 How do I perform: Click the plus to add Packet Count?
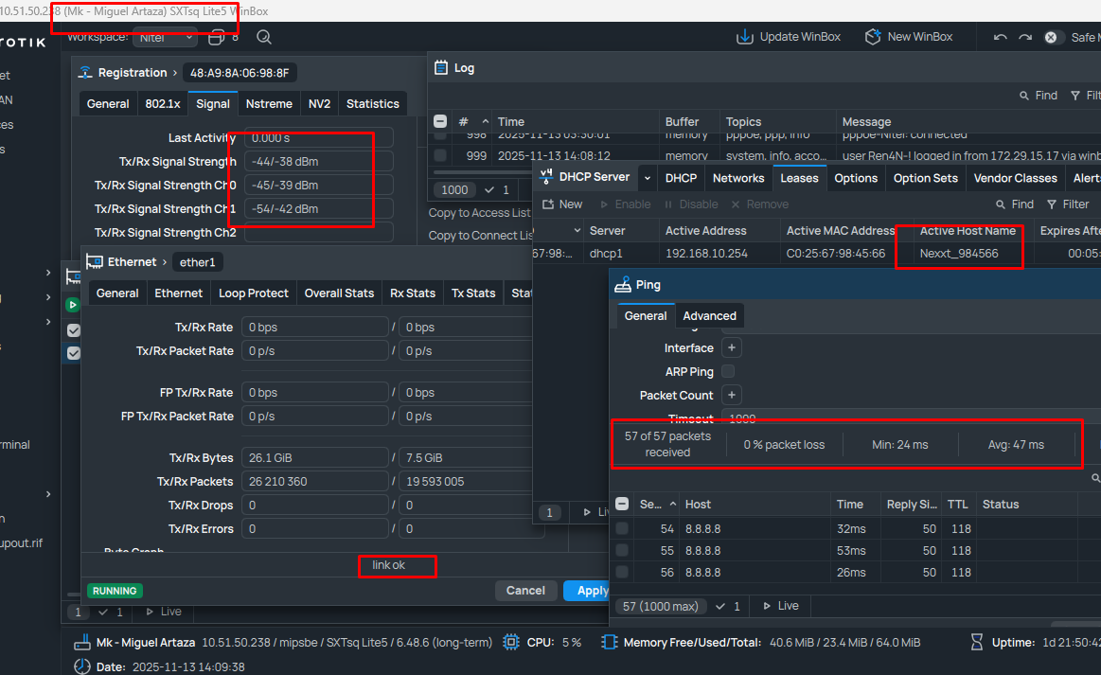(x=731, y=395)
